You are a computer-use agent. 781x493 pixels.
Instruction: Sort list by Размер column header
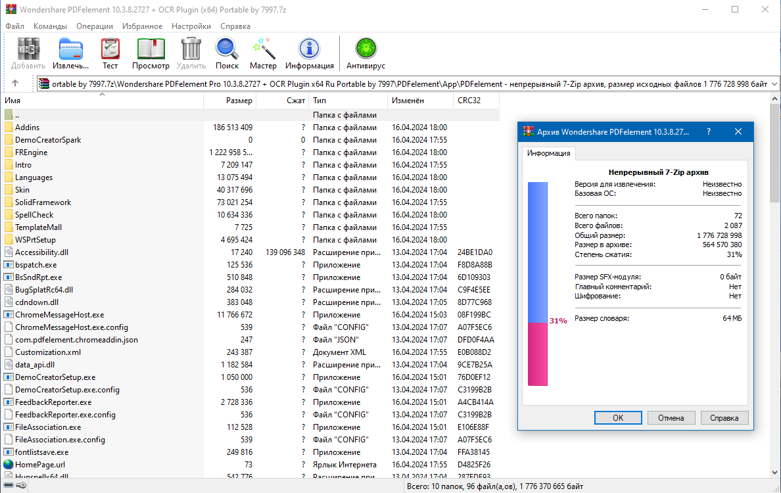click(239, 101)
